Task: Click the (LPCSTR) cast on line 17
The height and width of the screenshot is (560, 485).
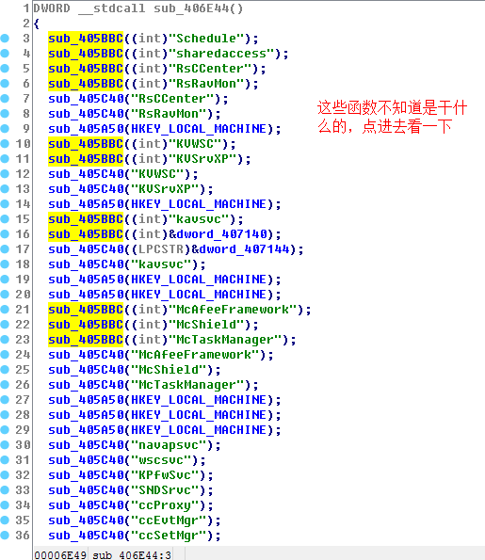Action: point(161,249)
